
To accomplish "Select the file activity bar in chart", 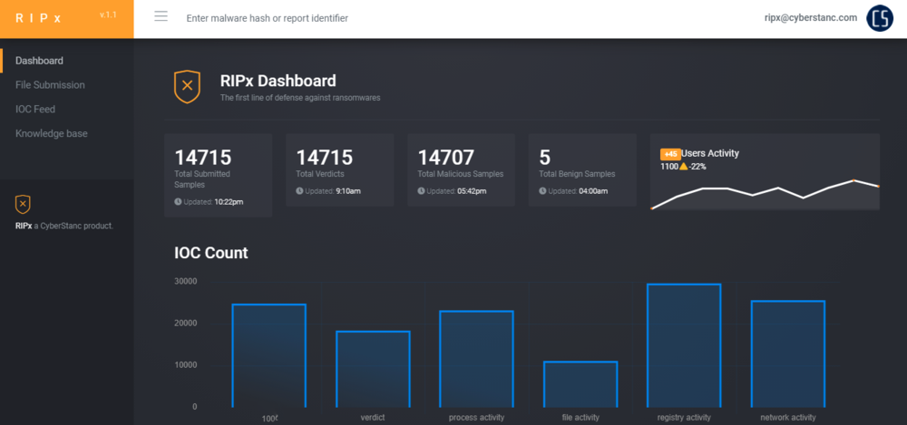I will [580, 384].
